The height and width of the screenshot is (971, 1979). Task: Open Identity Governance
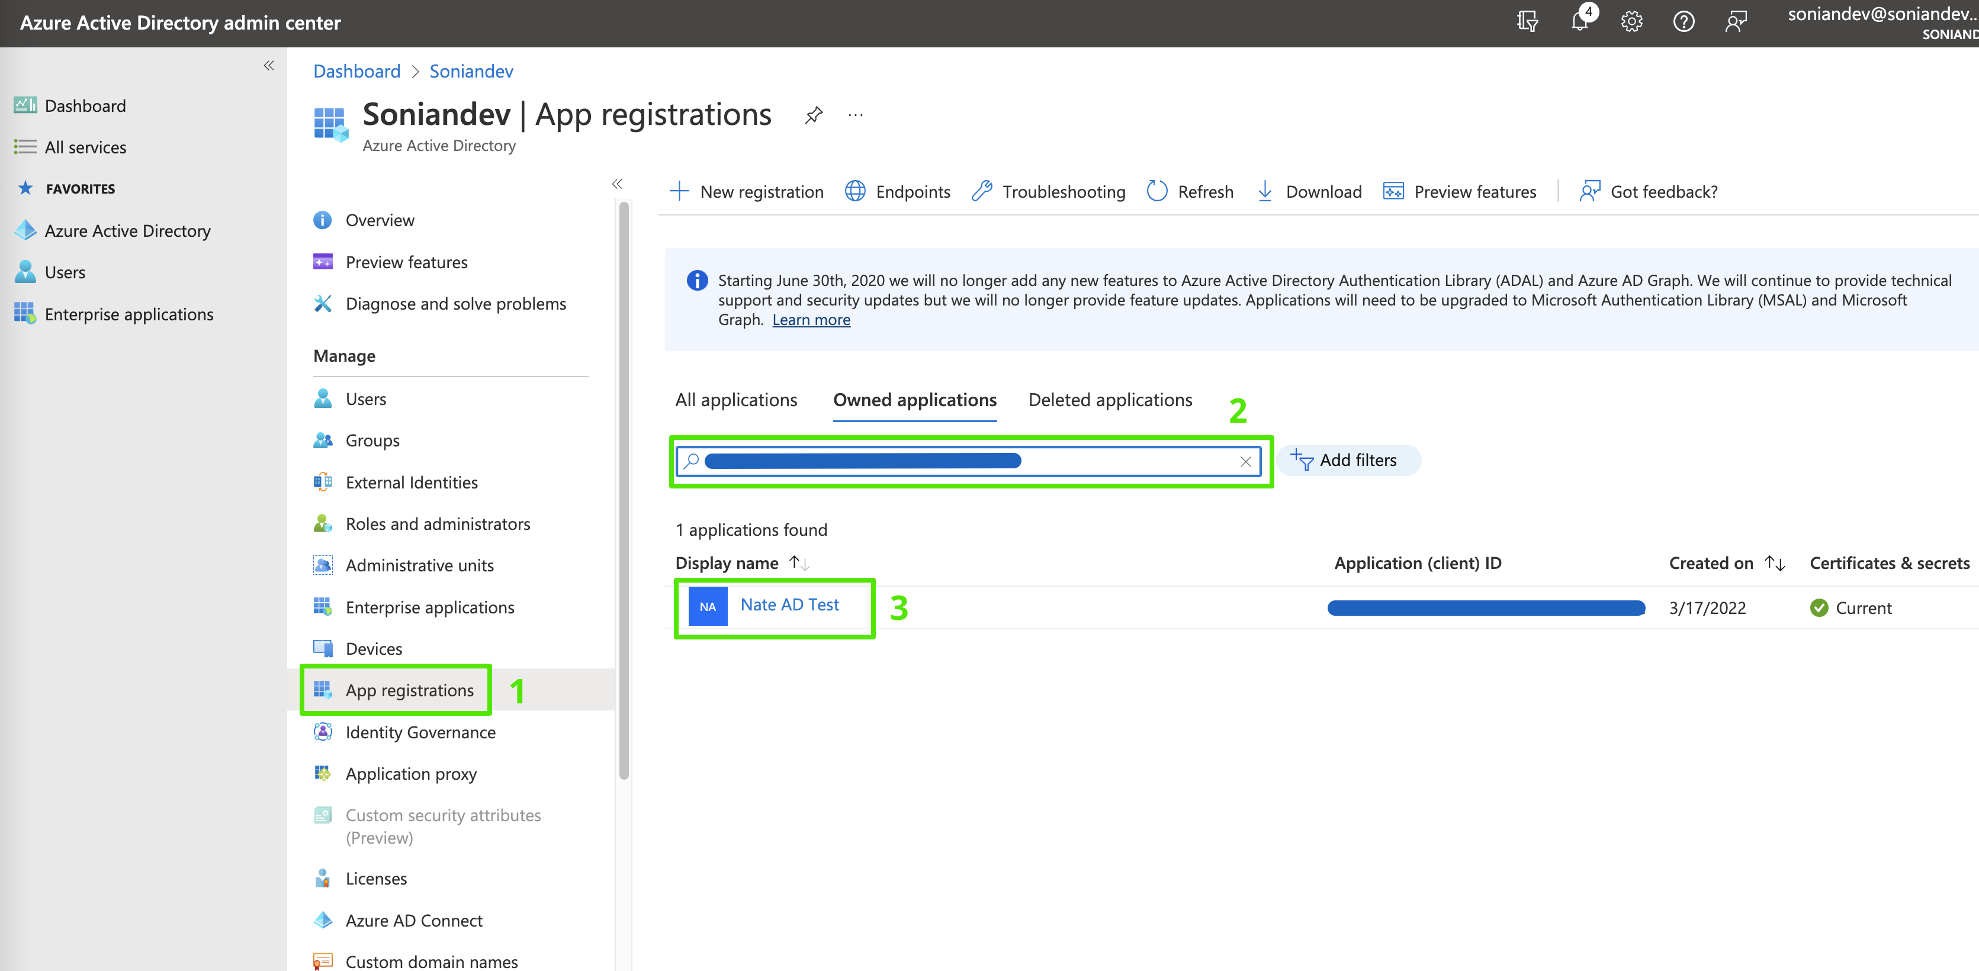[x=404, y=732]
